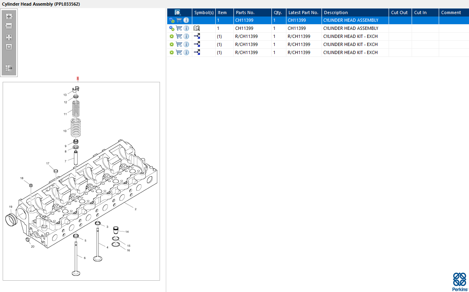
Task: Click green gear in second R/CH11399 row
Action: (172, 44)
